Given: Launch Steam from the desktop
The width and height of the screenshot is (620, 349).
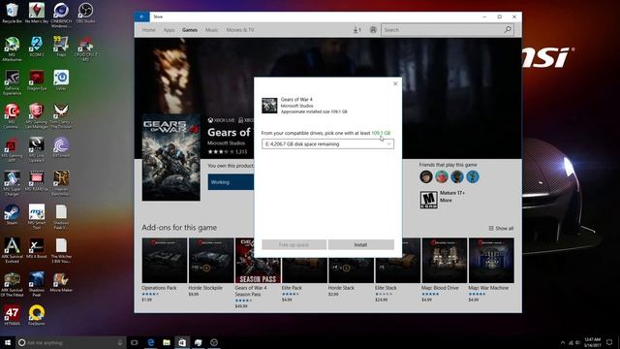Looking at the screenshot, I should pos(12,215).
